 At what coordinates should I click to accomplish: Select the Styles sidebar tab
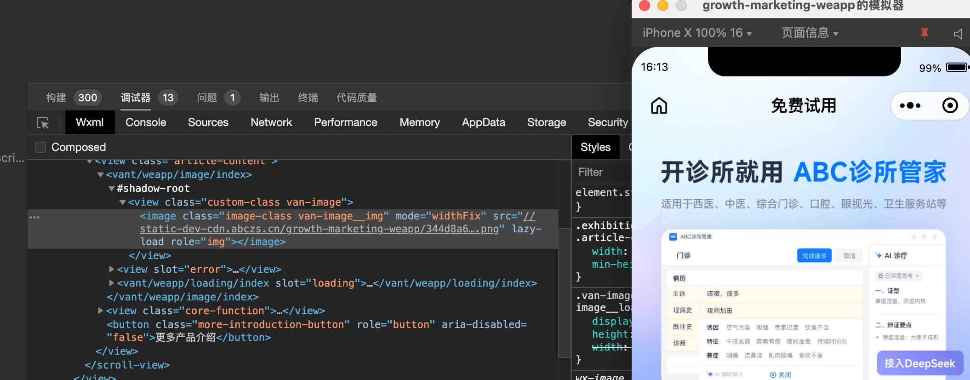tap(595, 147)
